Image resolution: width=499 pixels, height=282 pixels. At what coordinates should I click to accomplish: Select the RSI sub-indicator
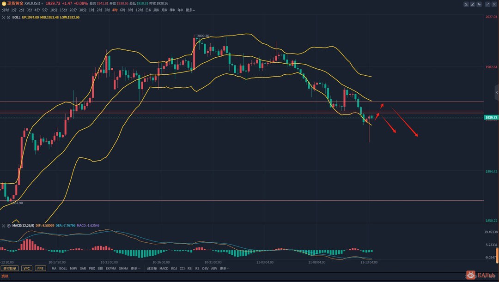pyautogui.click(x=190, y=269)
